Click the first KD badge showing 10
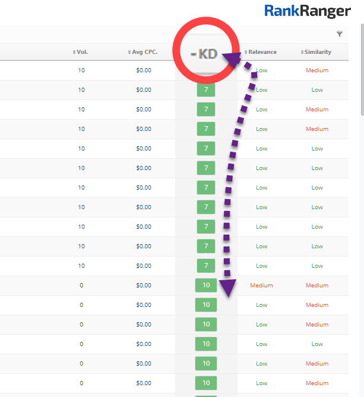Image resolution: width=364 pixels, height=397 pixels. tap(205, 286)
